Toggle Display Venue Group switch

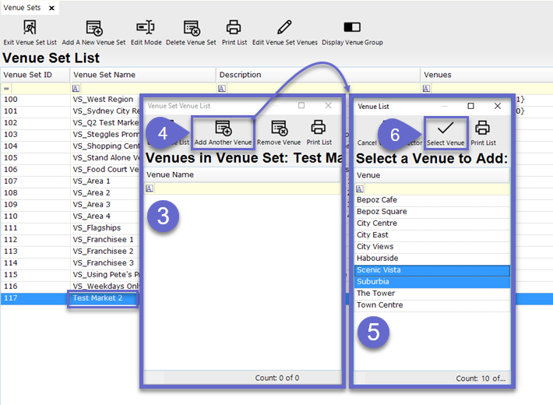(x=352, y=28)
